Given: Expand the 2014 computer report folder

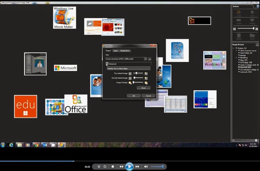Looking at the screenshot, I should point(237,51).
